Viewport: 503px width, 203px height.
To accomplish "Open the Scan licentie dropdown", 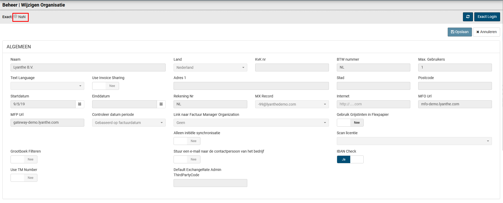I will (x=414, y=141).
